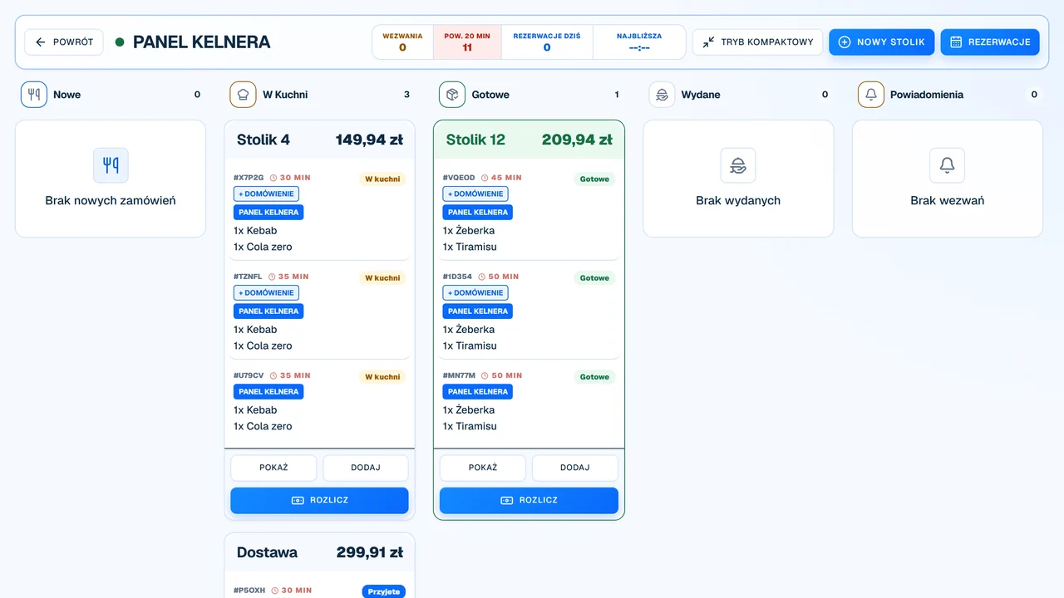Click the 209,94 zł total on Stolik 12
The image size is (1064, 598).
[577, 140]
